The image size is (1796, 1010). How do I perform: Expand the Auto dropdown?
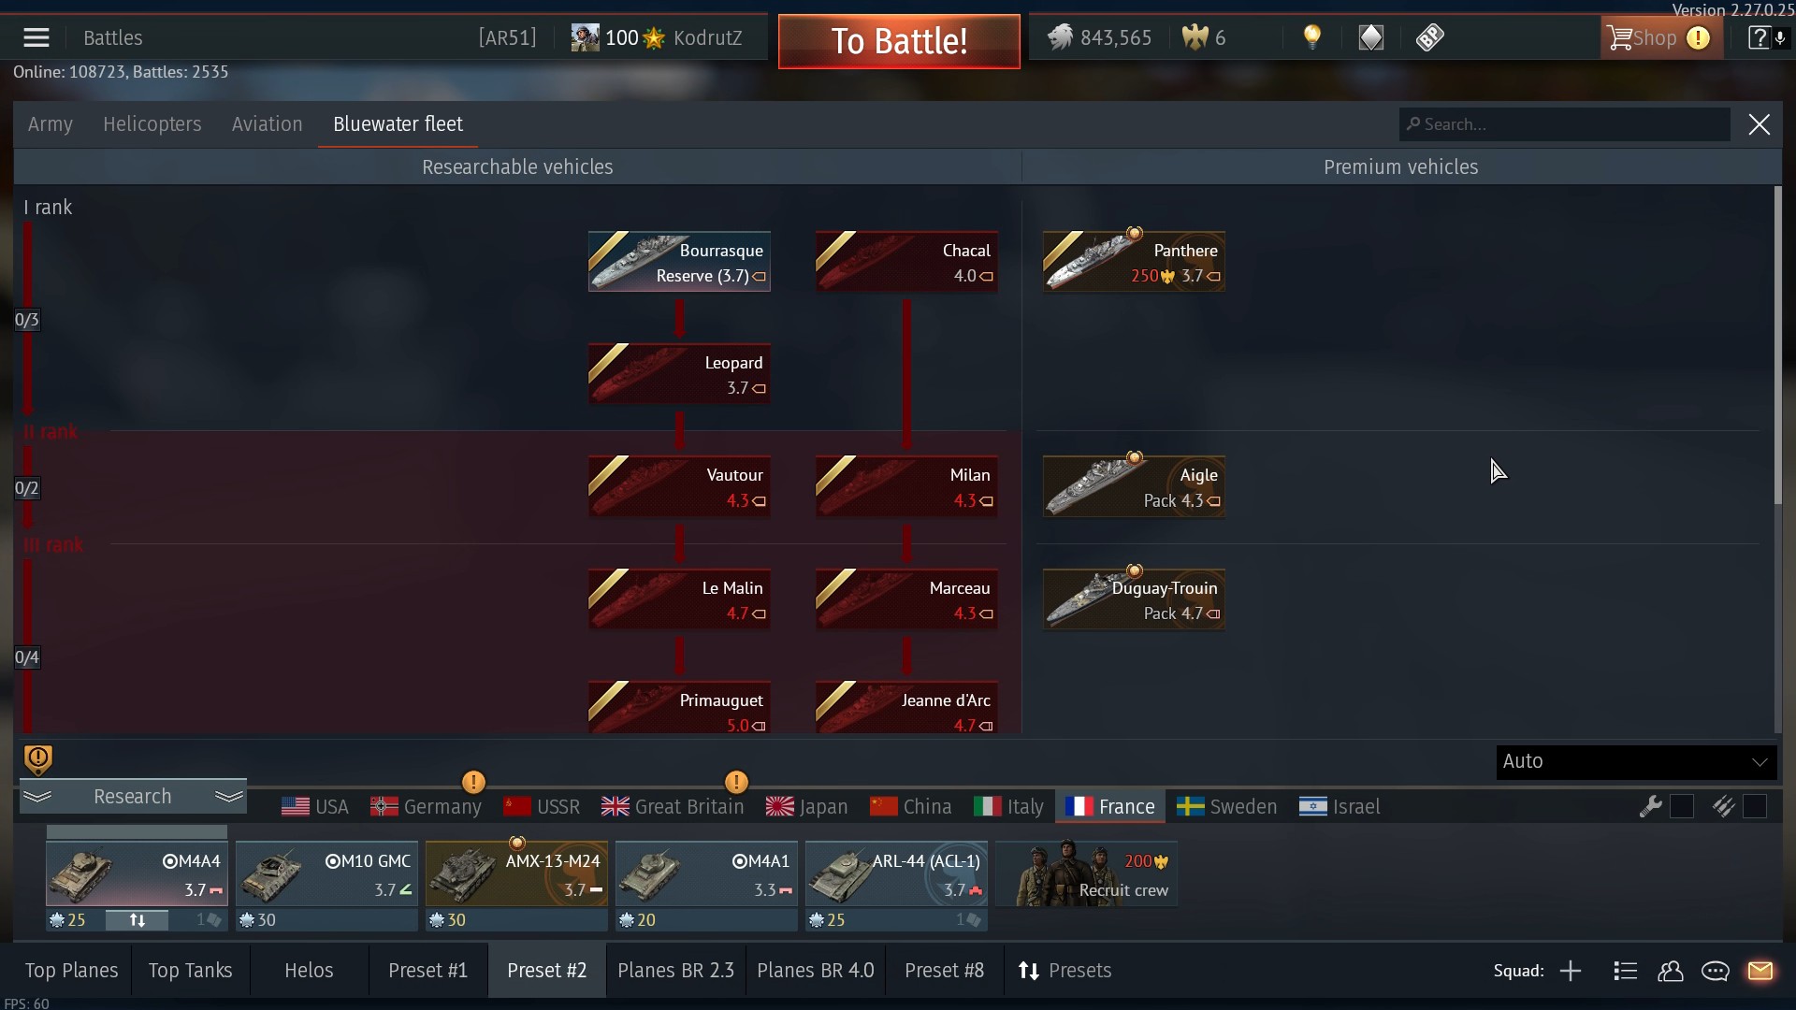pos(1636,761)
